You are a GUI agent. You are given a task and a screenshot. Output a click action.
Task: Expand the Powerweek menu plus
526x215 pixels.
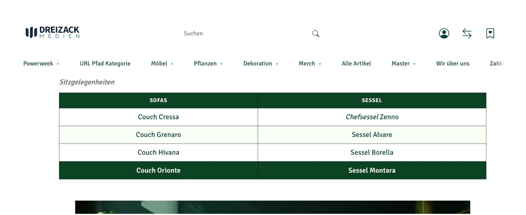[x=58, y=64]
